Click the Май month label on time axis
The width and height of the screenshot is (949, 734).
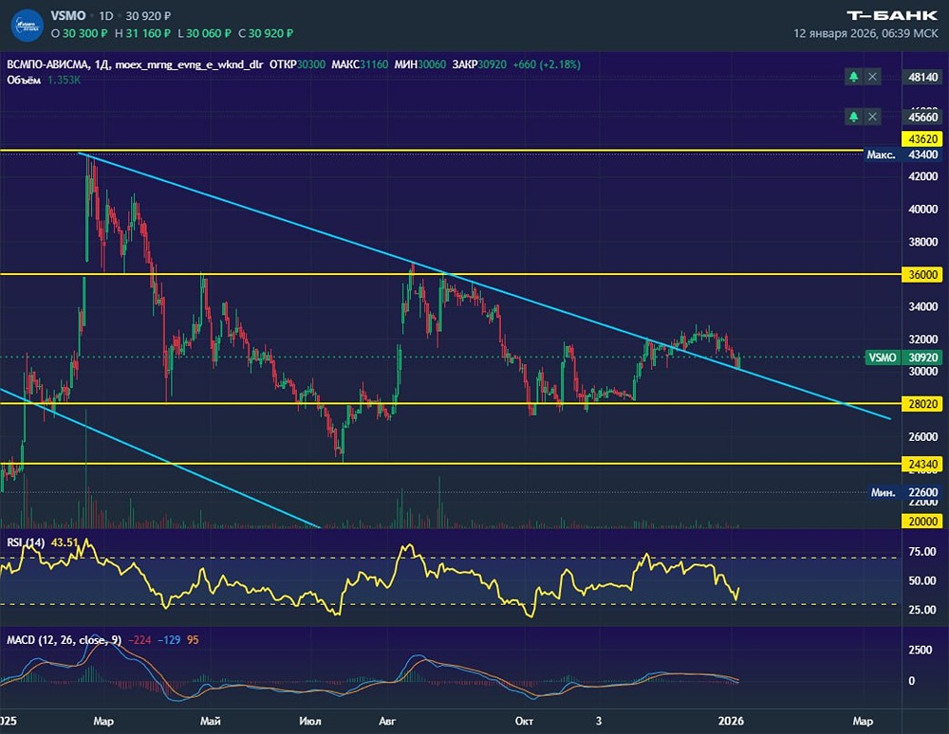(x=210, y=721)
